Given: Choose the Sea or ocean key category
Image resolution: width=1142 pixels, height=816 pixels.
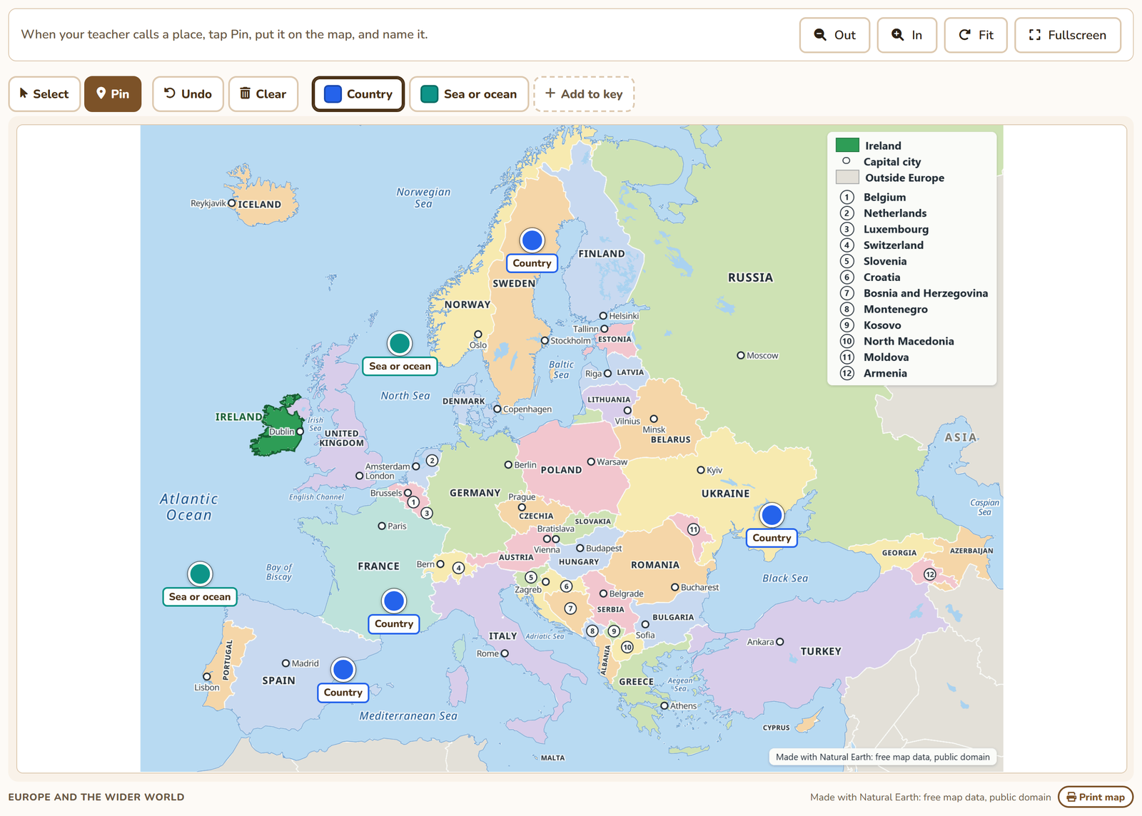Looking at the screenshot, I should pyautogui.click(x=469, y=94).
